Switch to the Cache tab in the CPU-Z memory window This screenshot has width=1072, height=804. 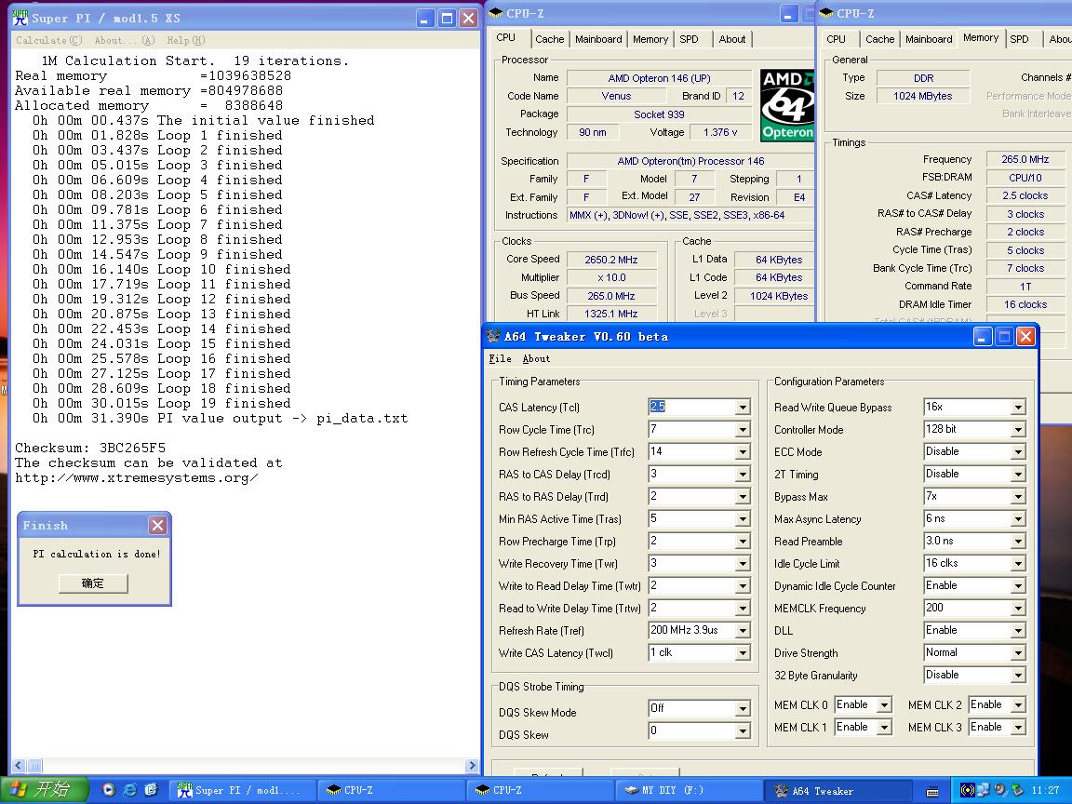click(x=880, y=39)
